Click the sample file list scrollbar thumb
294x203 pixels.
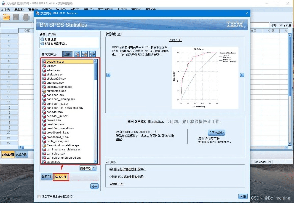tap(95, 71)
